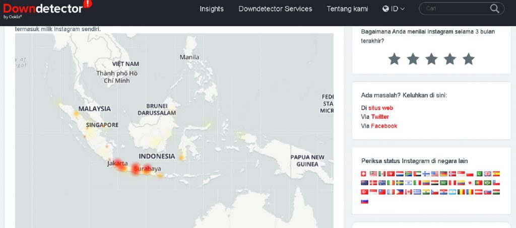Select the United Kingdom flag
Image resolution: width=516 pixels, height=228 pixels.
[x=488, y=174]
